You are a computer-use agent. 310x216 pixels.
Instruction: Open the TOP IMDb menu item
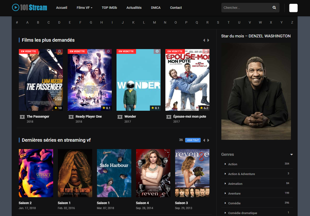tap(109, 8)
